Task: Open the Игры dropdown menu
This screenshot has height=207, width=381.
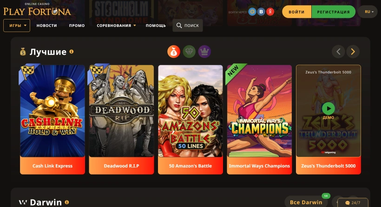Action: tap(17, 26)
